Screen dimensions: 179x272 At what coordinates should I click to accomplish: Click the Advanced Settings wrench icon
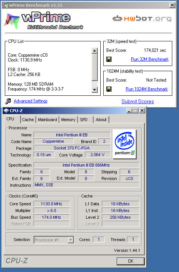(x=8, y=101)
